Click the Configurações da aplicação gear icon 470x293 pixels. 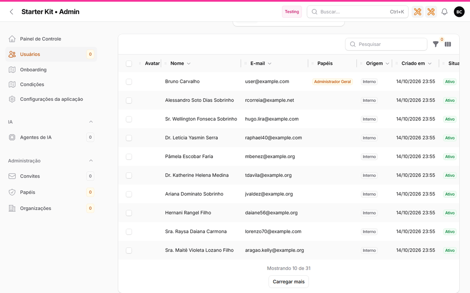12,99
